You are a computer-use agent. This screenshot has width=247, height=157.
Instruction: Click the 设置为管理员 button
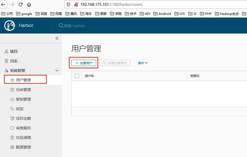coord(115,63)
